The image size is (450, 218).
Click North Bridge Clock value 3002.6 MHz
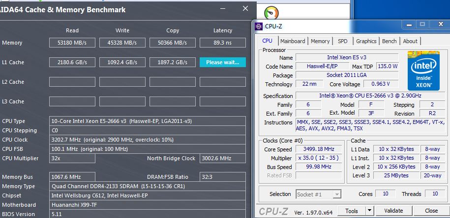223,158
